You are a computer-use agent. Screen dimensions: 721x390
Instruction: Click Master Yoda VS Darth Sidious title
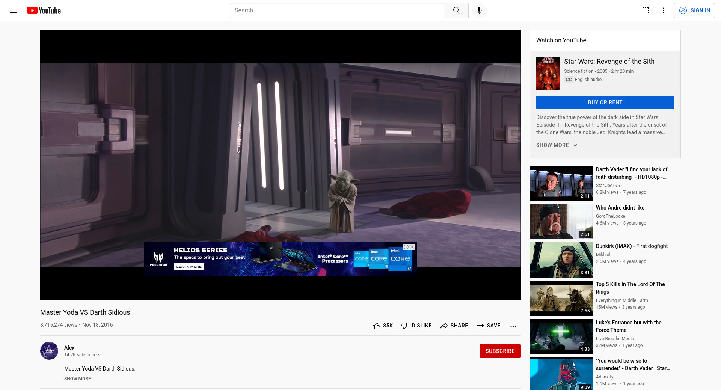pyautogui.click(x=85, y=312)
